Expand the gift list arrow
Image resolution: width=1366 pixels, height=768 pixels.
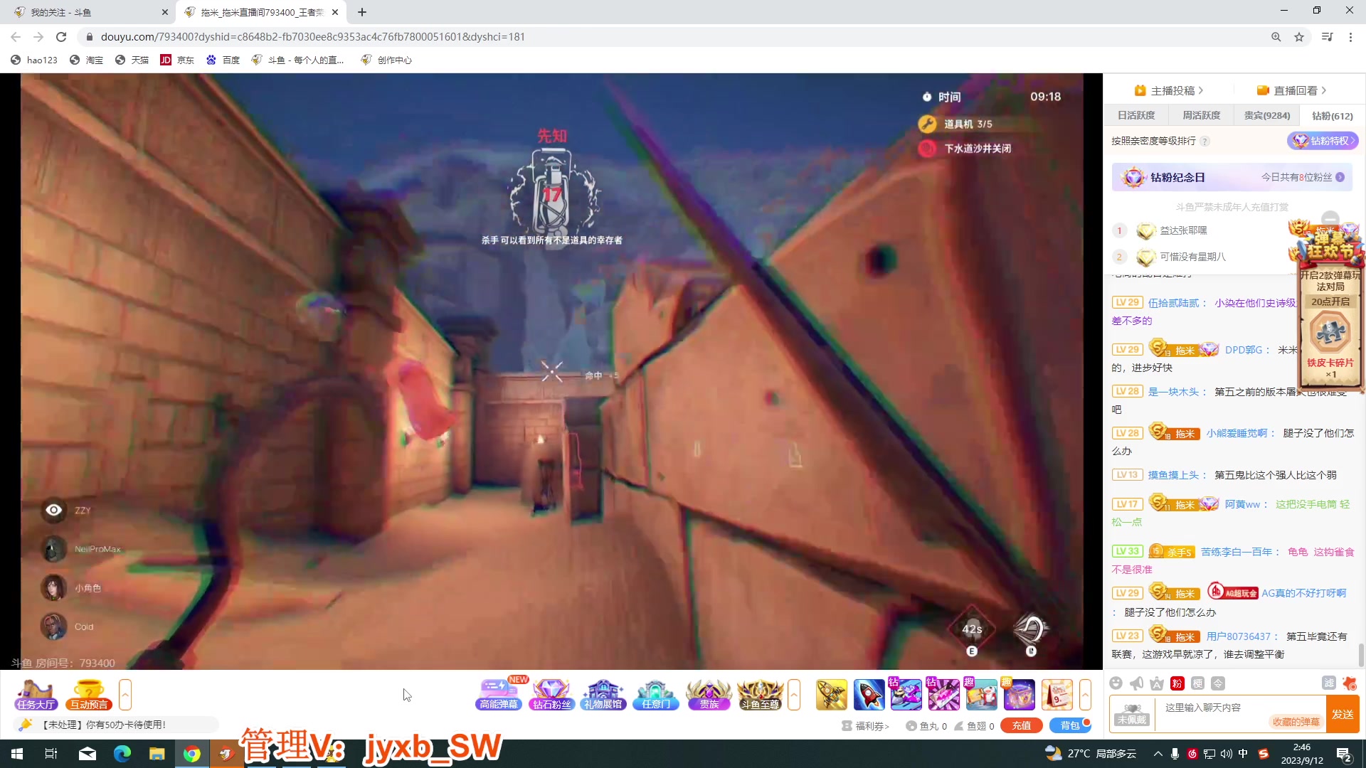1086,695
